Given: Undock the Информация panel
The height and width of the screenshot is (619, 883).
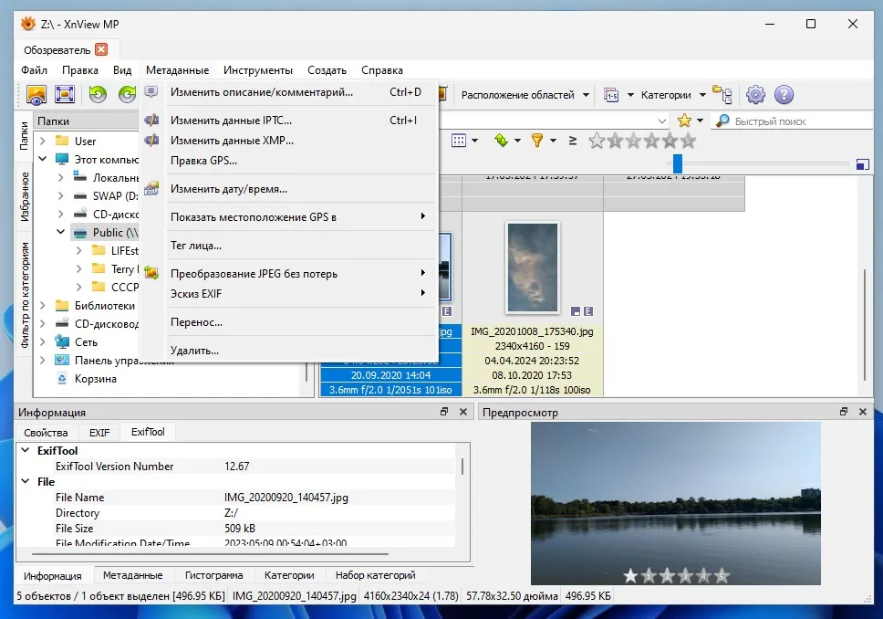Looking at the screenshot, I should 444,412.
